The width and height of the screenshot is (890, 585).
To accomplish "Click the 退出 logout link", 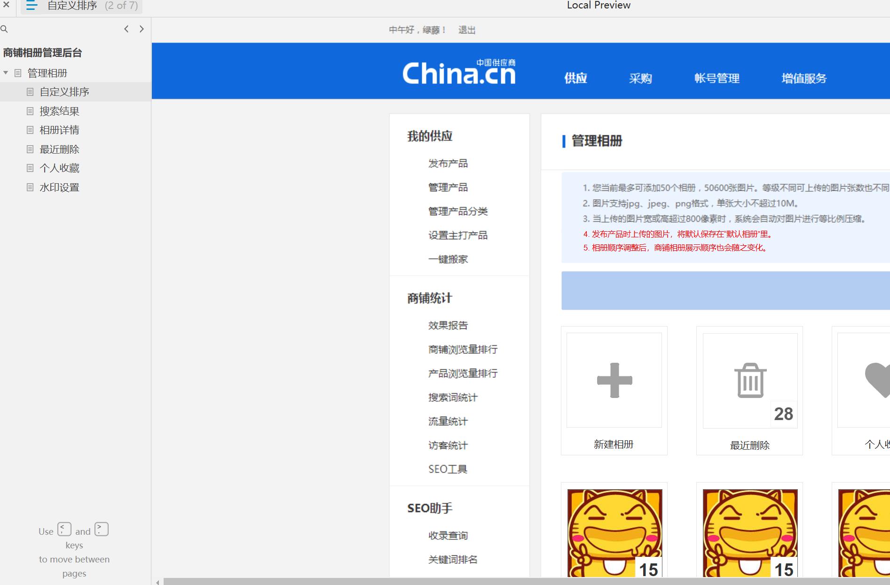I will [467, 30].
